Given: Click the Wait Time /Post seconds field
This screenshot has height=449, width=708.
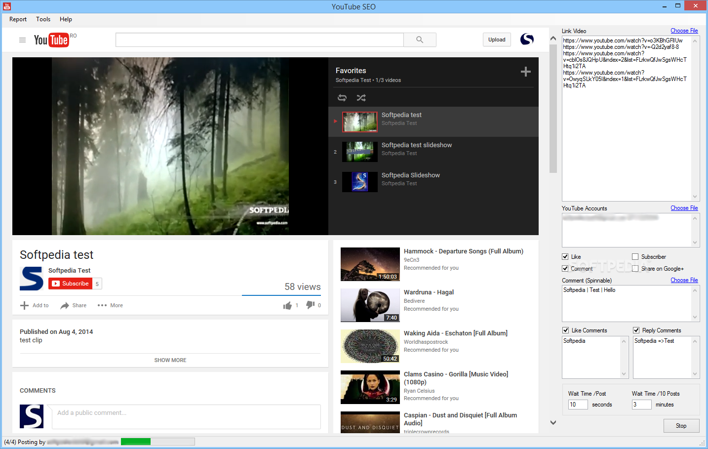Looking at the screenshot, I should [x=578, y=405].
